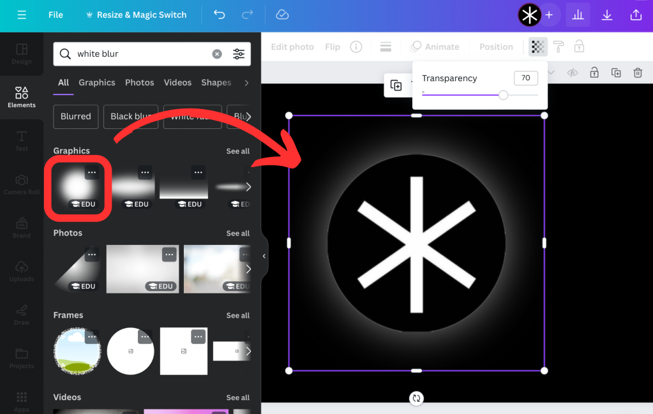This screenshot has height=414, width=653.
Task: Add collaborator with plus button
Action: (x=550, y=15)
